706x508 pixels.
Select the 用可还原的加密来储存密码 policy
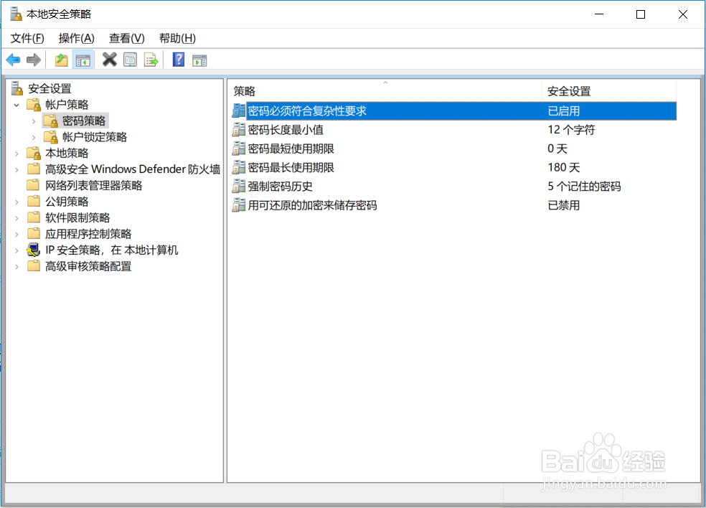coord(310,204)
